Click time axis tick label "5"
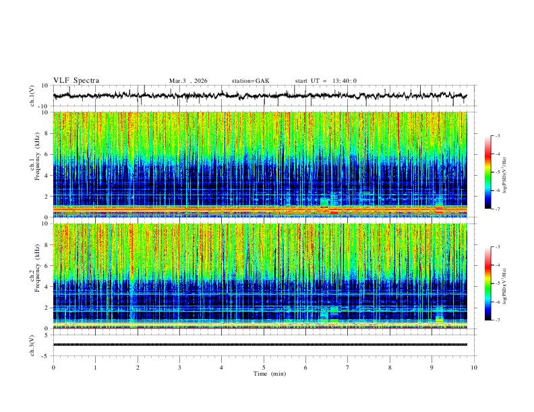 (264, 368)
